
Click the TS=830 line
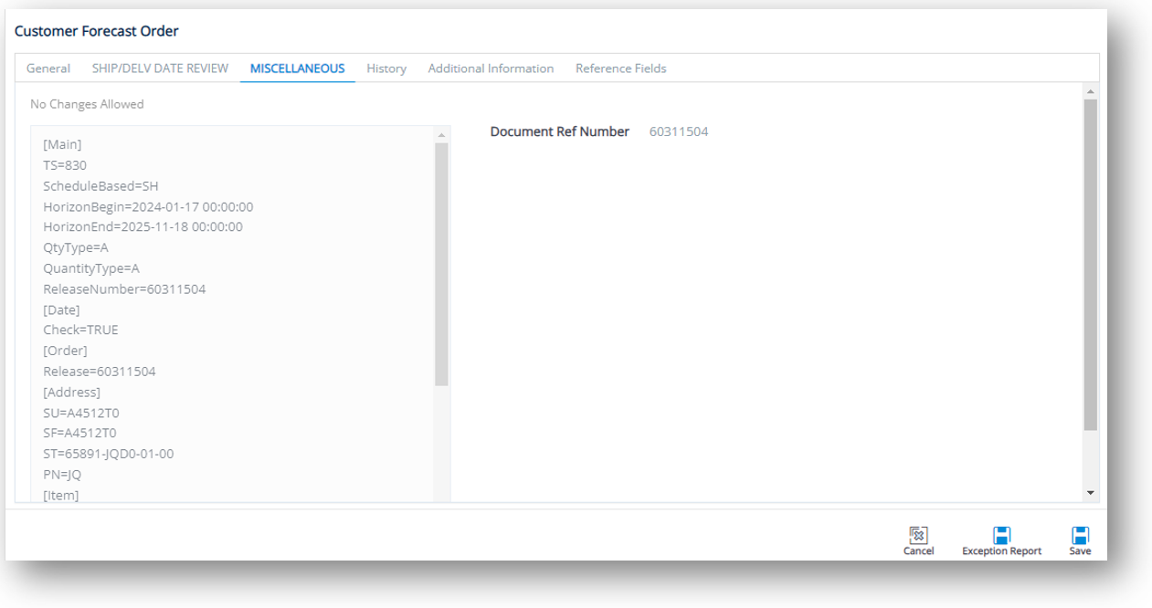coord(65,165)
